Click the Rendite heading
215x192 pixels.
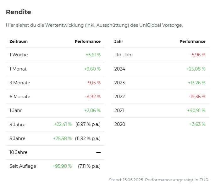click(19, 12)
